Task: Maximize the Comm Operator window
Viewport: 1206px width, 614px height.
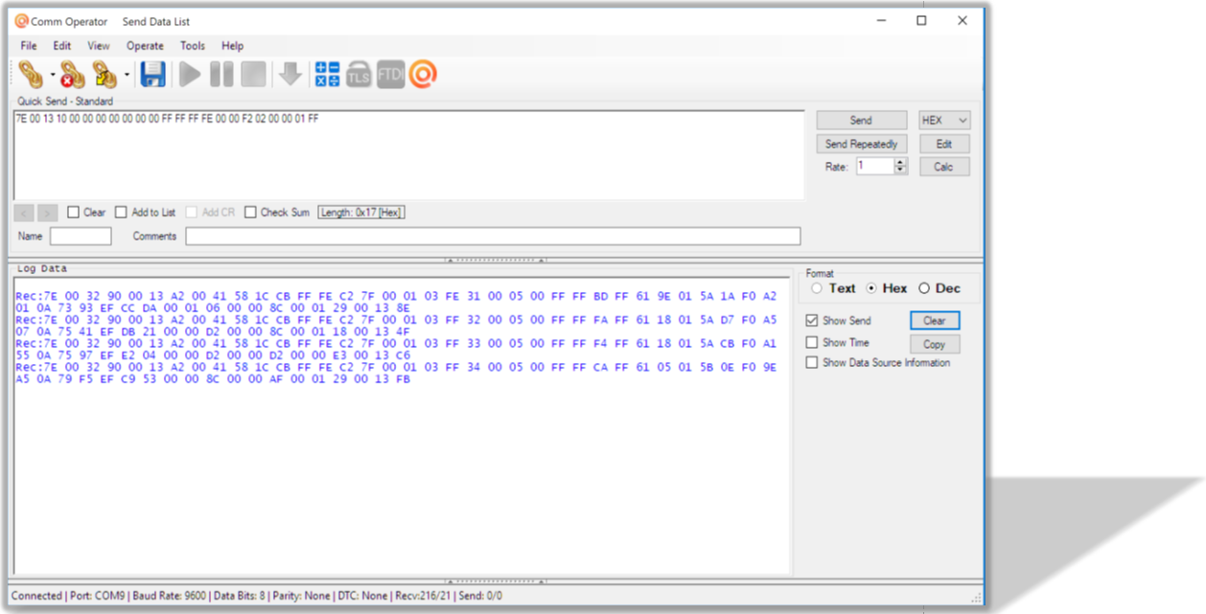Action: pos(921,20)
